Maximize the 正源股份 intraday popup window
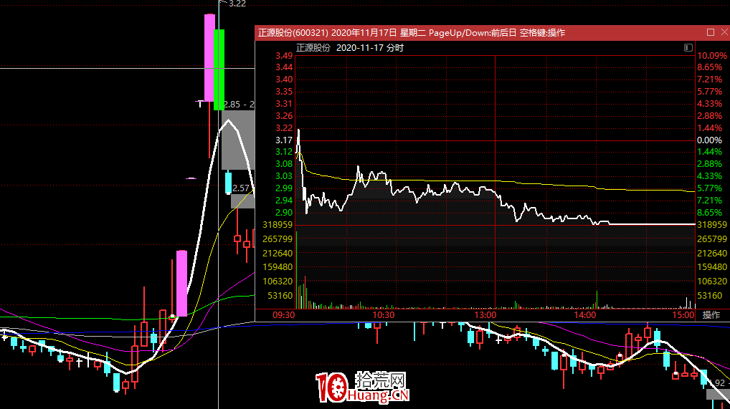Image resolution: width=730 pixels, height=409 pixels. coord(711,32)
